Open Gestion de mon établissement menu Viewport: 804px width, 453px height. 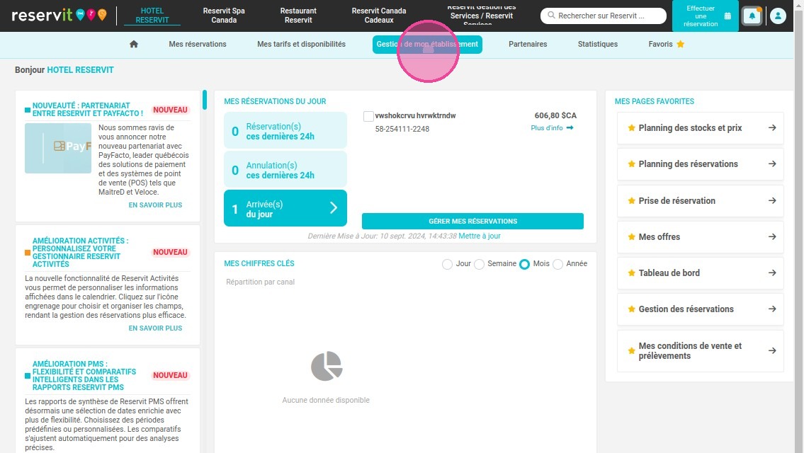click(427, 44)
